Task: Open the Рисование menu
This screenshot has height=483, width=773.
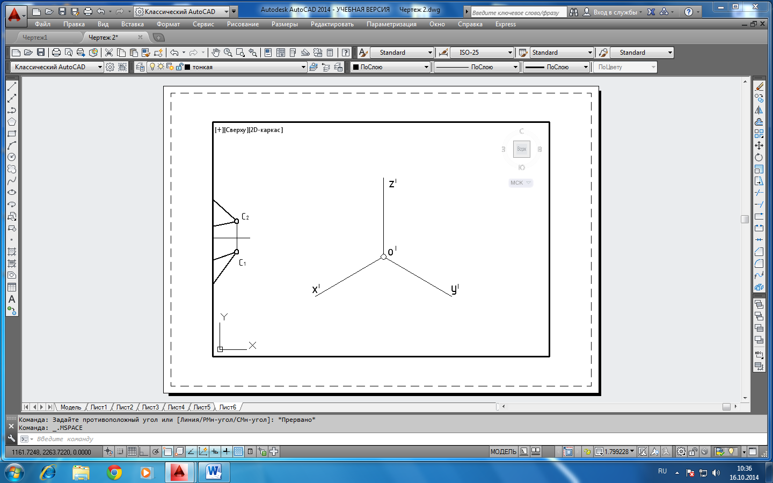Action: point(243,24)
